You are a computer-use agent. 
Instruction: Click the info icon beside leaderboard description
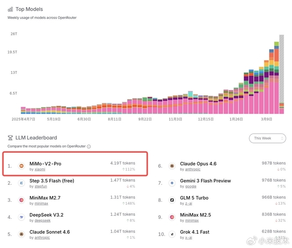pos(89,146)
